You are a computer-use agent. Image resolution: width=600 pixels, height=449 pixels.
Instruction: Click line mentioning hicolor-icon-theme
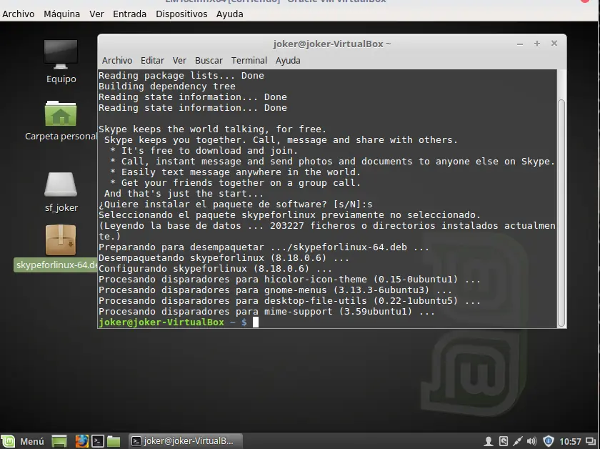[290, 280]
